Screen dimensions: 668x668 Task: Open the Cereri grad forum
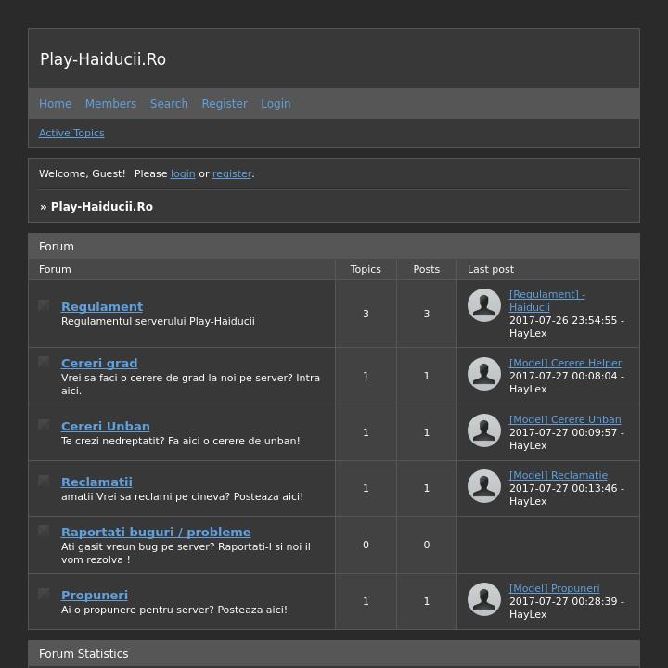pyautogui.click(x=99, y=363)
